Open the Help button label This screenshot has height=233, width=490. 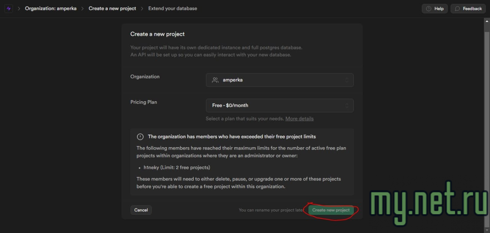[439, 8]
